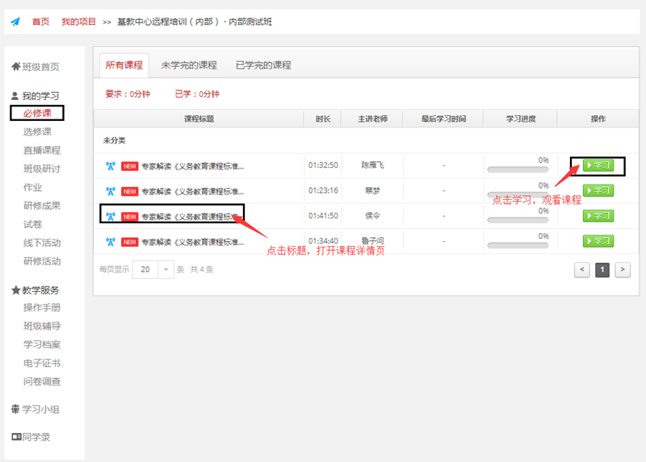Open course title taught by 鲁子问
Image resolution: width=646 pixels, height=462 pixels.
click(x=193, y=242)
